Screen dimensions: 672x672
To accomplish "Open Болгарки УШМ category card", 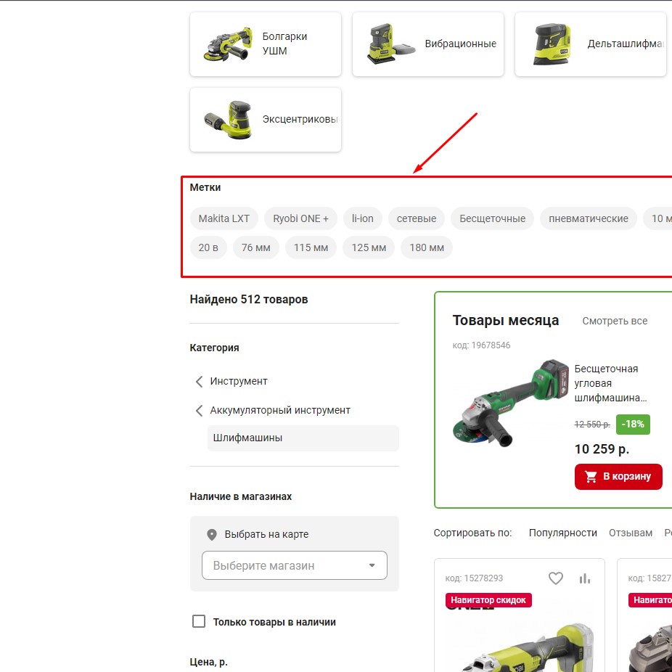I will point(266,44).
